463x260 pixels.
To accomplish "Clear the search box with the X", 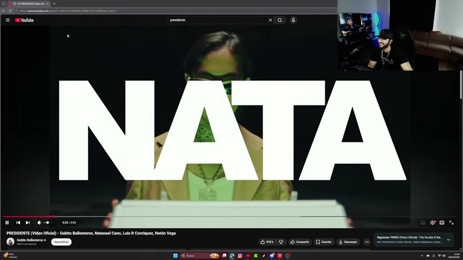I will 270,20.
